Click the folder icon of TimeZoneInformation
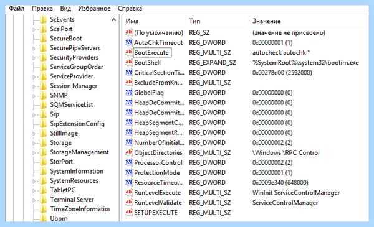 [x=43, y=209]
